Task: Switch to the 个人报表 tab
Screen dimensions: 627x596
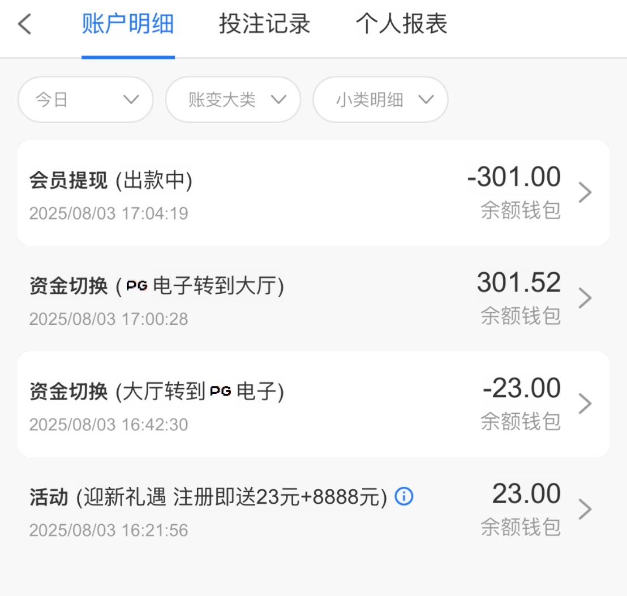Action: tap(402, 24)
